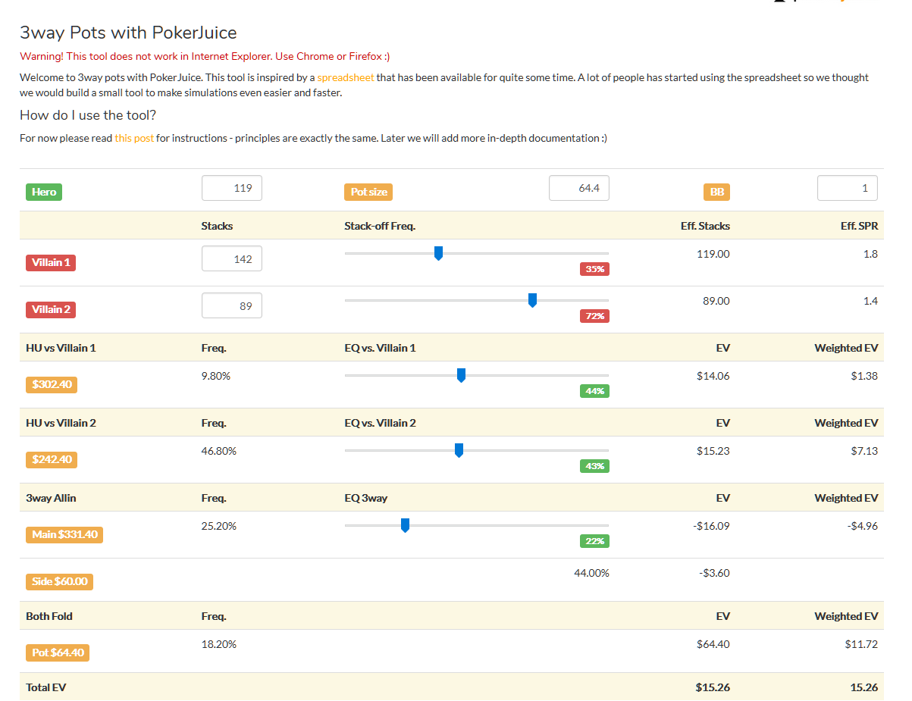
Task: Click the $7.13 weighted EV value
Action: 864,450
